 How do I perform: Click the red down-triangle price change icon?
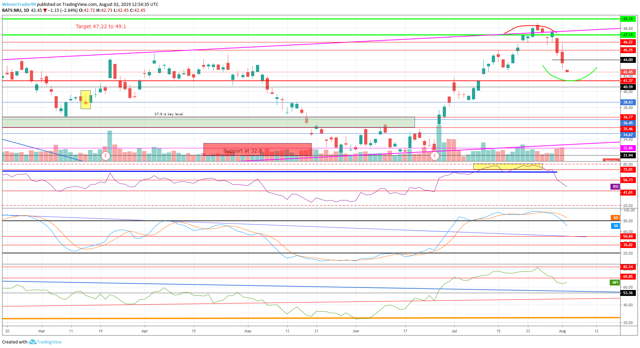(x=45, y=10)
